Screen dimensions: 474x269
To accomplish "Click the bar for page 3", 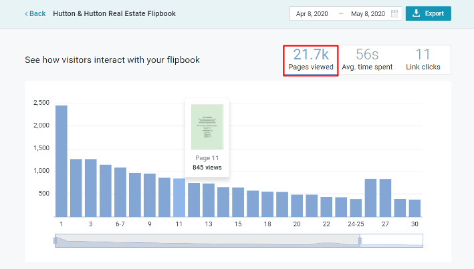I will 91,188.
